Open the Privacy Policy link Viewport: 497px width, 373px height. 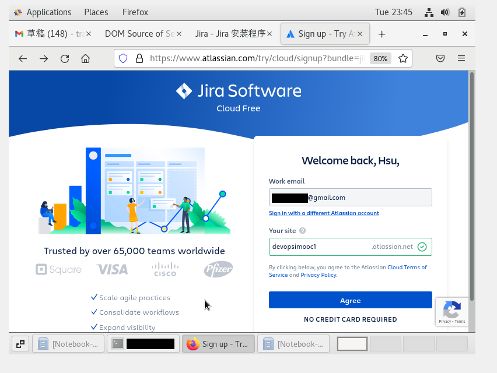point(318,275)
